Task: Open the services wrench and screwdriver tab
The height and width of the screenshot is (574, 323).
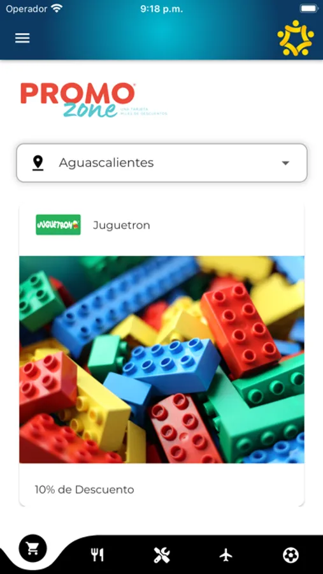Action: coord(161,555)
